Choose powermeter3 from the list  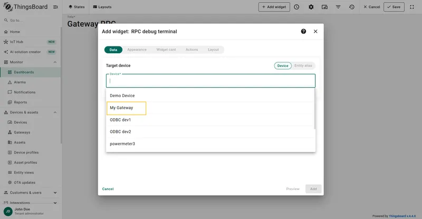210,144
